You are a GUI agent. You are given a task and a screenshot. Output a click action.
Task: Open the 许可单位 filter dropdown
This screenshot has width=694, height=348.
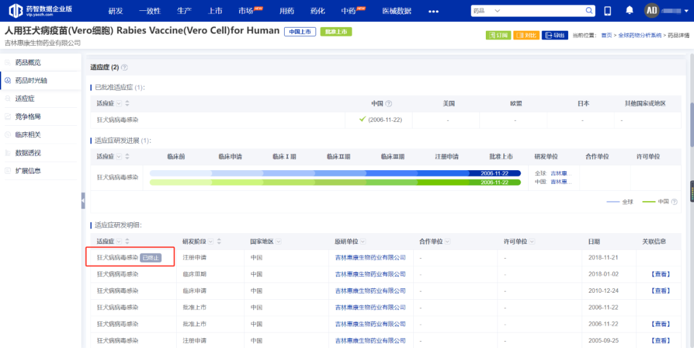[x=531, y=241]
